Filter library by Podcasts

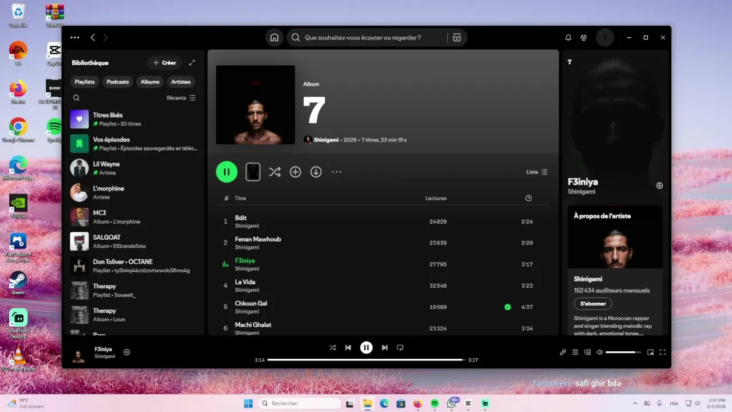pyautogui.click(x=118, y=82)
